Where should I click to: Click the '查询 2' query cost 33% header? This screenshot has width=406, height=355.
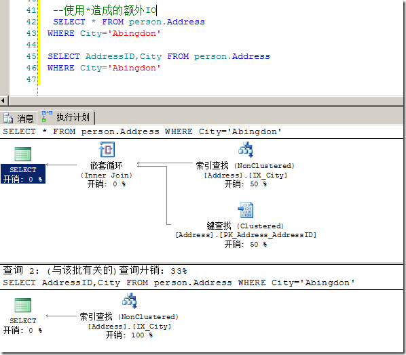tap(95, 270)
